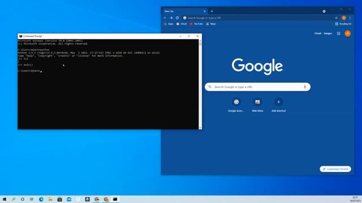362x203 pixels.
Task: Open the YouTube bookmark
Action: [196, 24]
